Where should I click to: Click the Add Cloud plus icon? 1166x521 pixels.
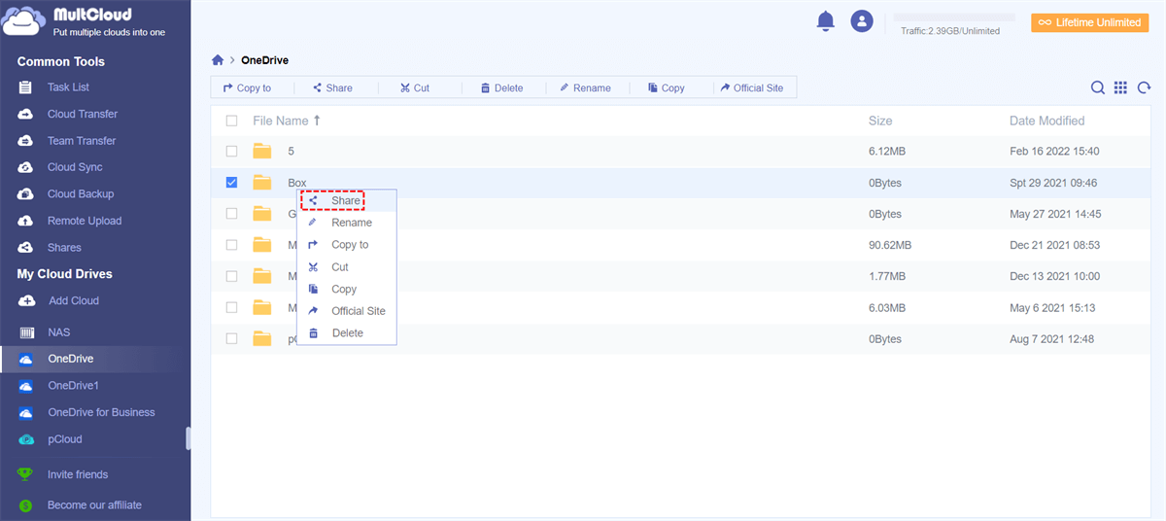coord(27,300)
